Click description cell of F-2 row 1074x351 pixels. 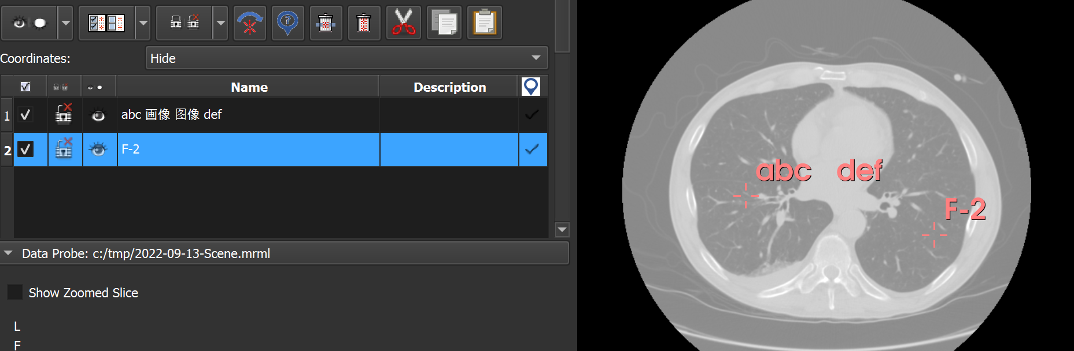pyautogui.click(x=449, y=150)
